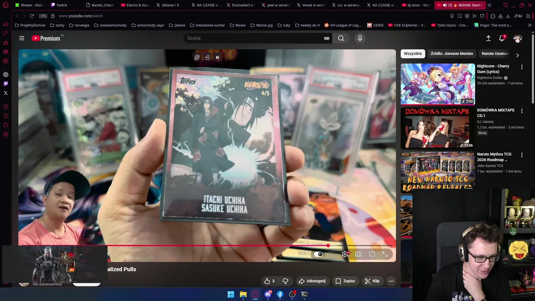Open the 94 League of Legends bookmark
The height and width of the screenshot is (301, 535).
(343, 25)
